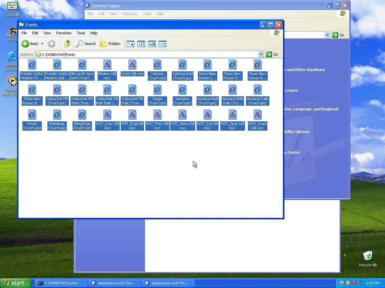Open the Back history dropdown arrow

coord(42,44)
